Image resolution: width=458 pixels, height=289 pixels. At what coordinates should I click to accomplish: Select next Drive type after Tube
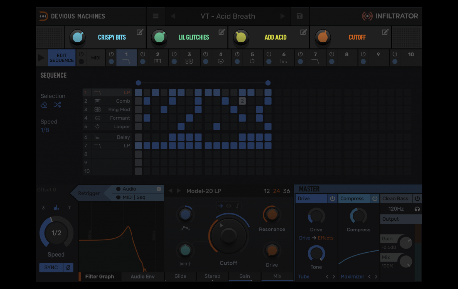pyautogui.click(x=334, y=277)
